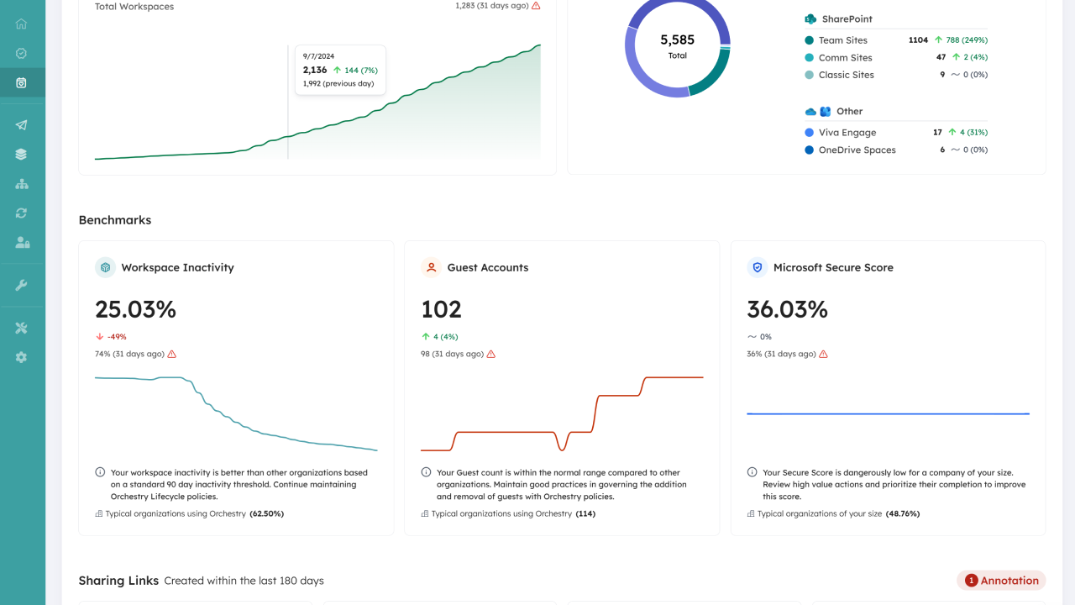
Task: Select the paper plane sidebar icon
Action: (x=21, y=125)
